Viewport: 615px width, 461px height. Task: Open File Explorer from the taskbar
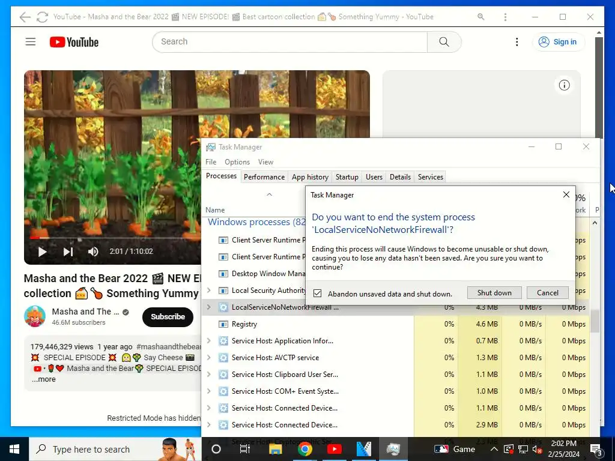tap(275, 449)
